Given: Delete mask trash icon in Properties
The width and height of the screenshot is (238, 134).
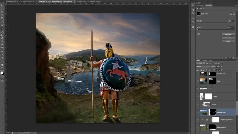Looking at the screenshot, I should pos(234,58).
